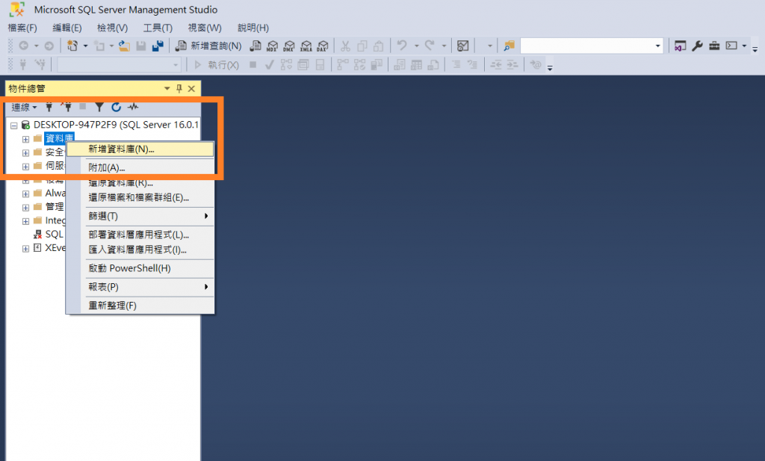The image size is (765, 461).
Task: Open an Analysis Services DMX query
Action: (x=289, y=46)
